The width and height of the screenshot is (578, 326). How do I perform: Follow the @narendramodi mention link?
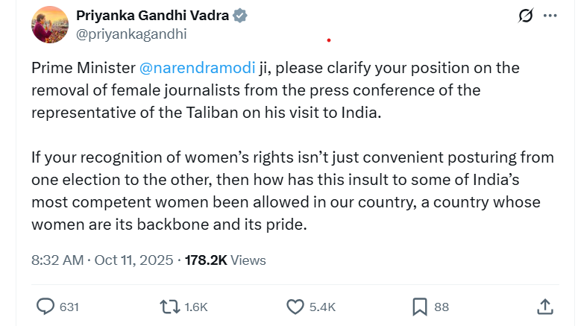pyautogui.click(x=197, y=68)
